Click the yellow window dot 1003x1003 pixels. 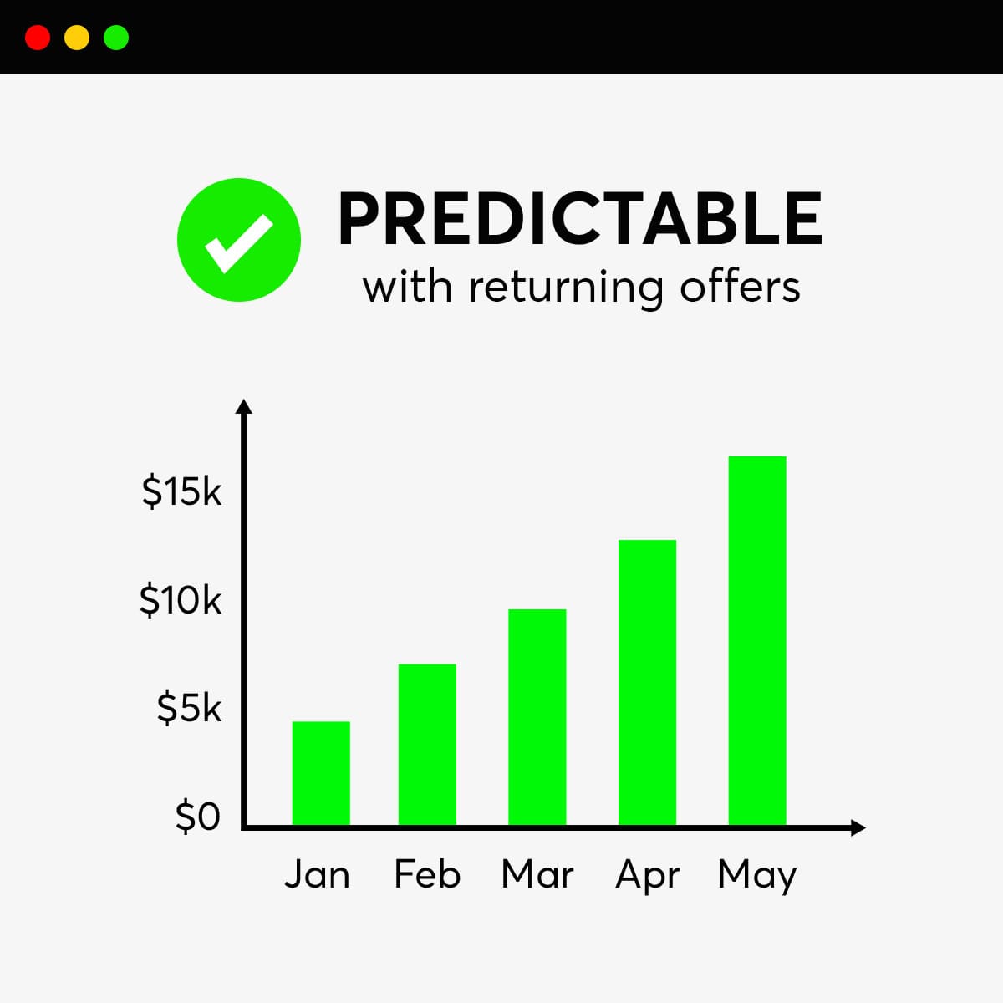pyautogui.click(x=77, y=38)
